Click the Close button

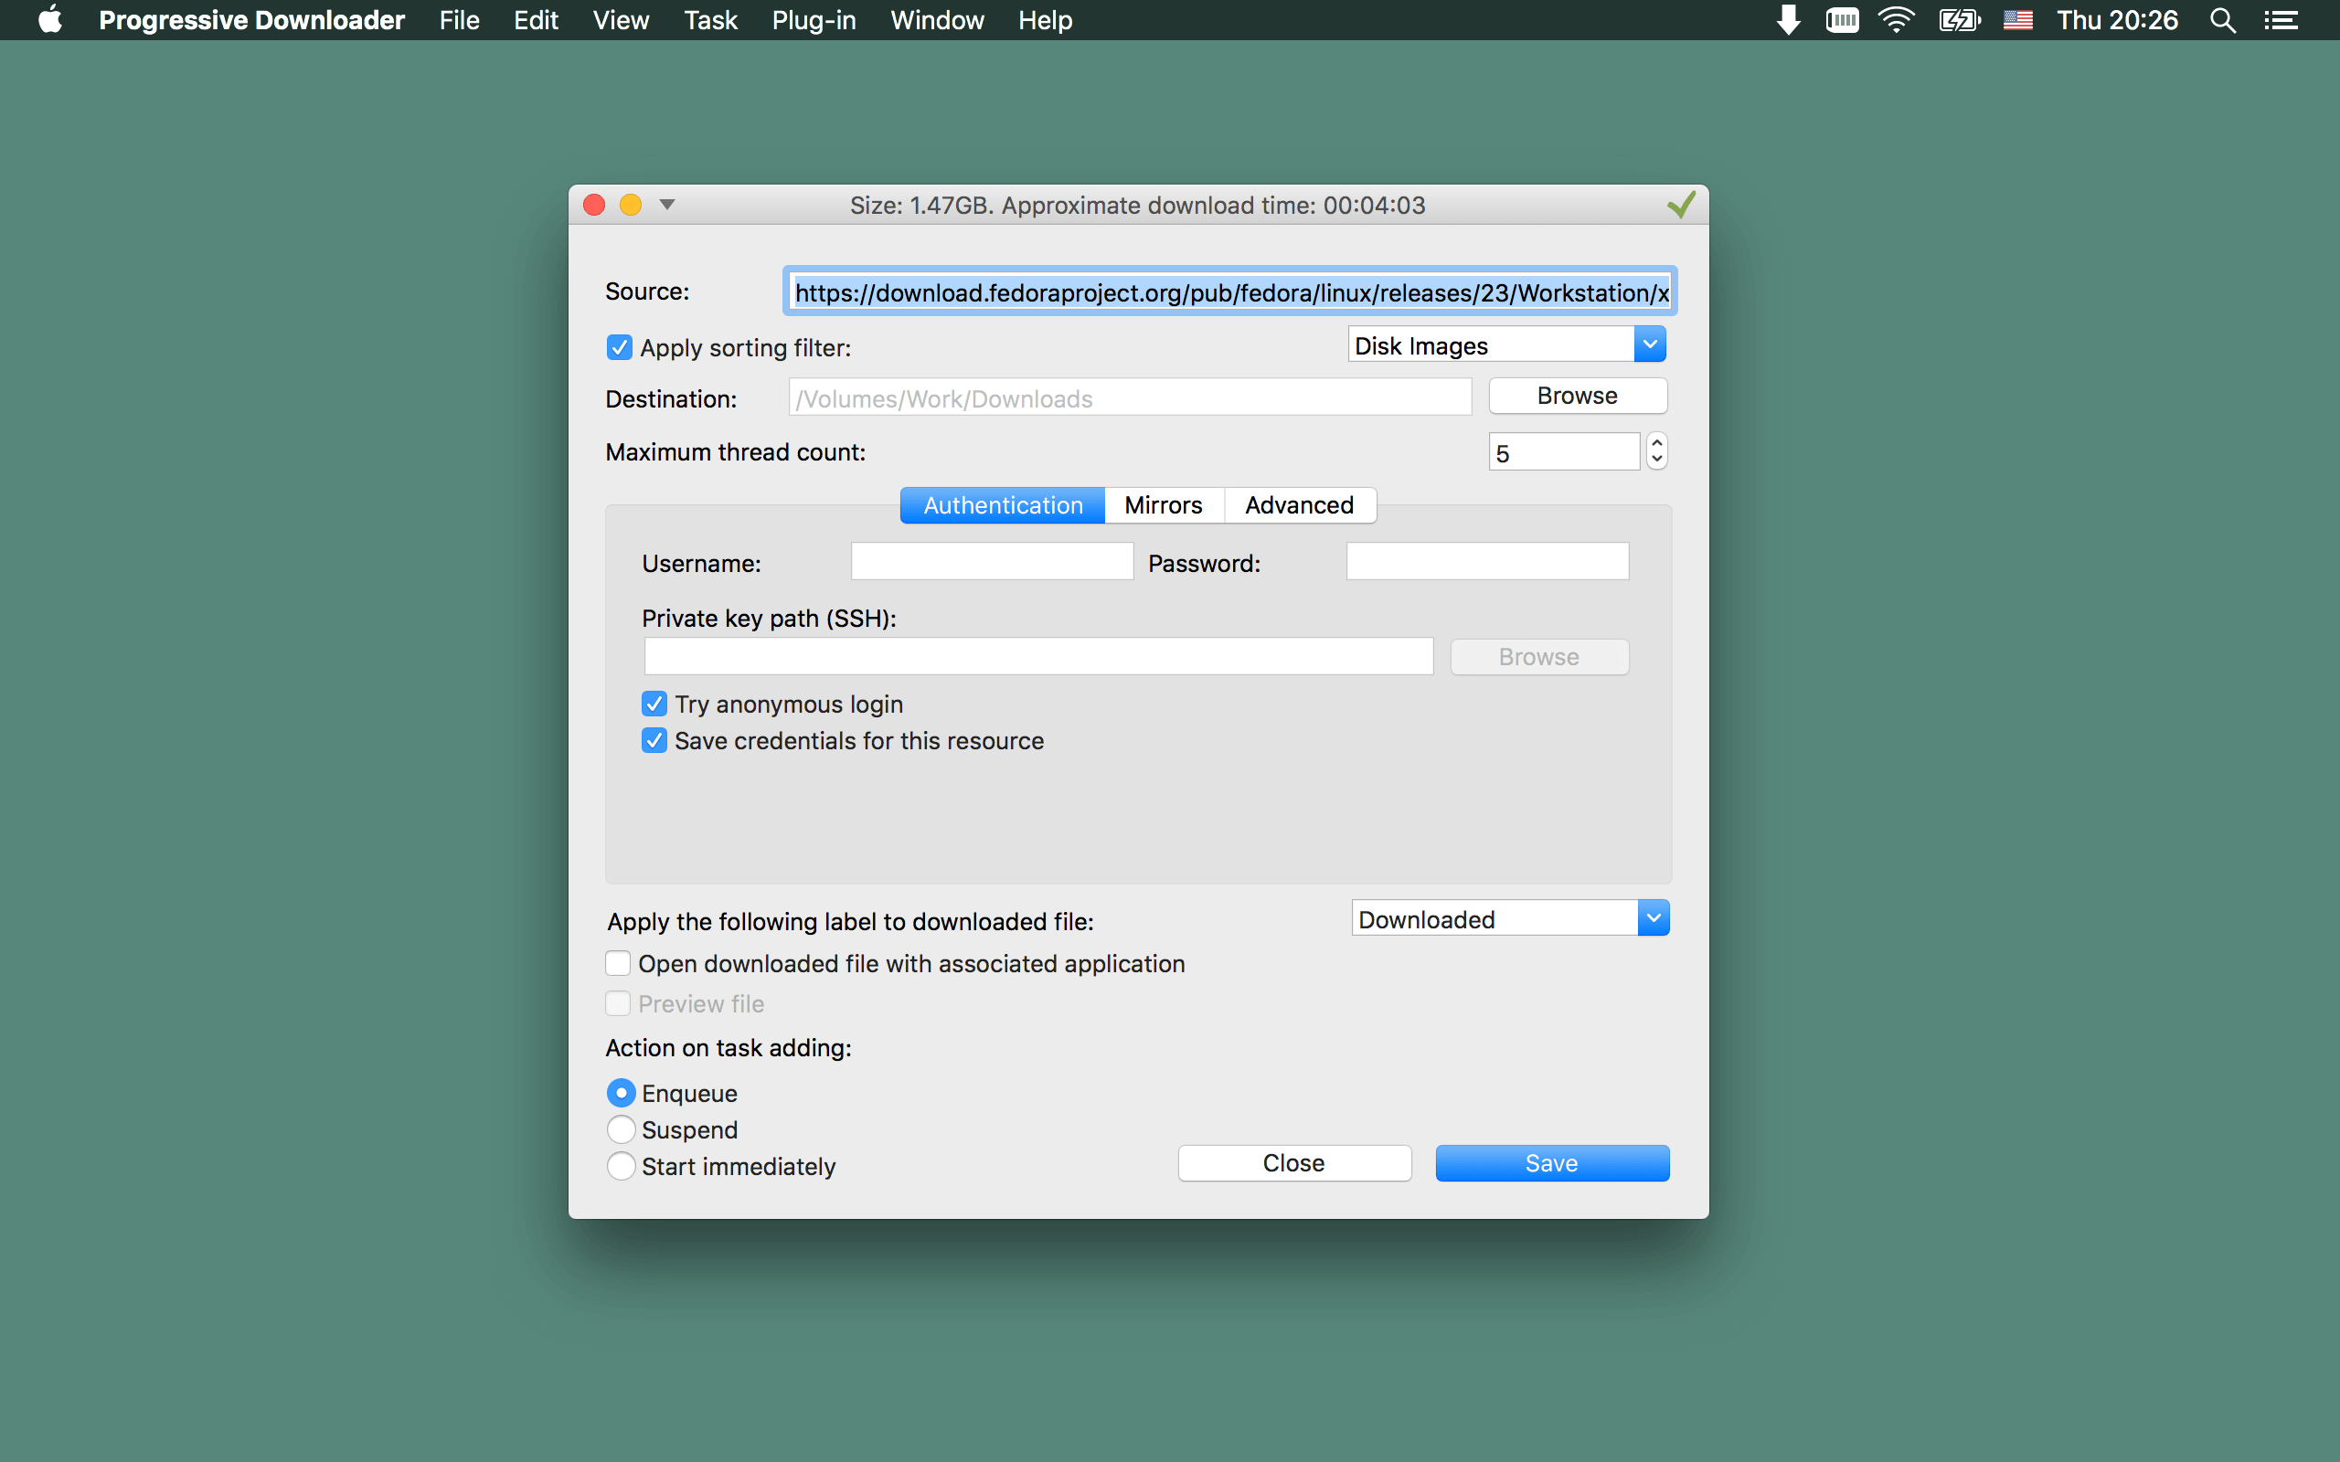1293,1162
